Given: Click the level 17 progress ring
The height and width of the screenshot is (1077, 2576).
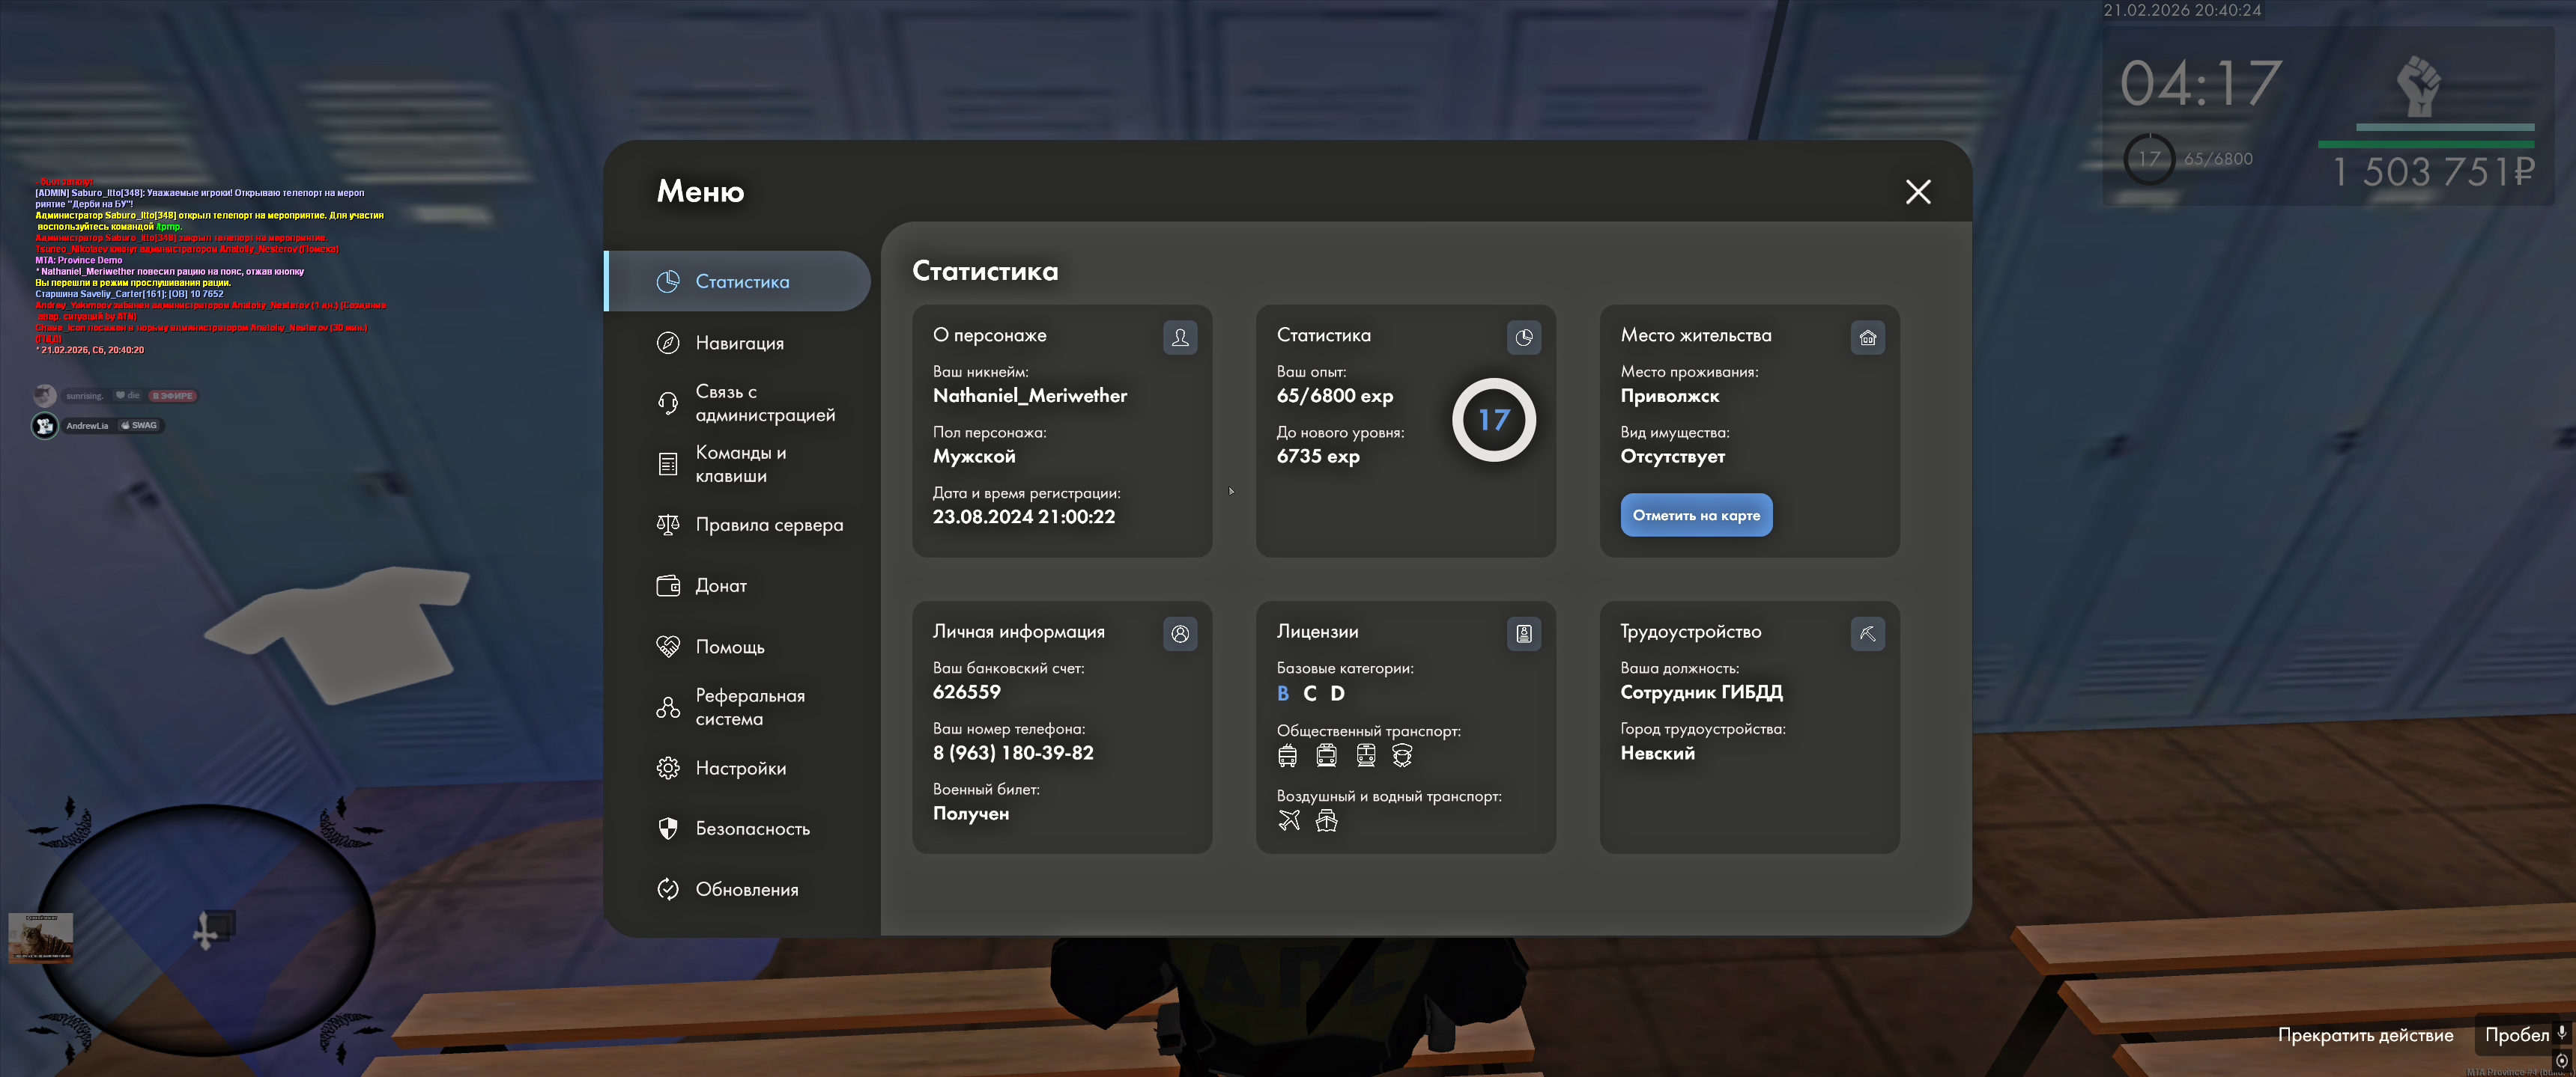Looking at the screenshot, I should 1493,420.
